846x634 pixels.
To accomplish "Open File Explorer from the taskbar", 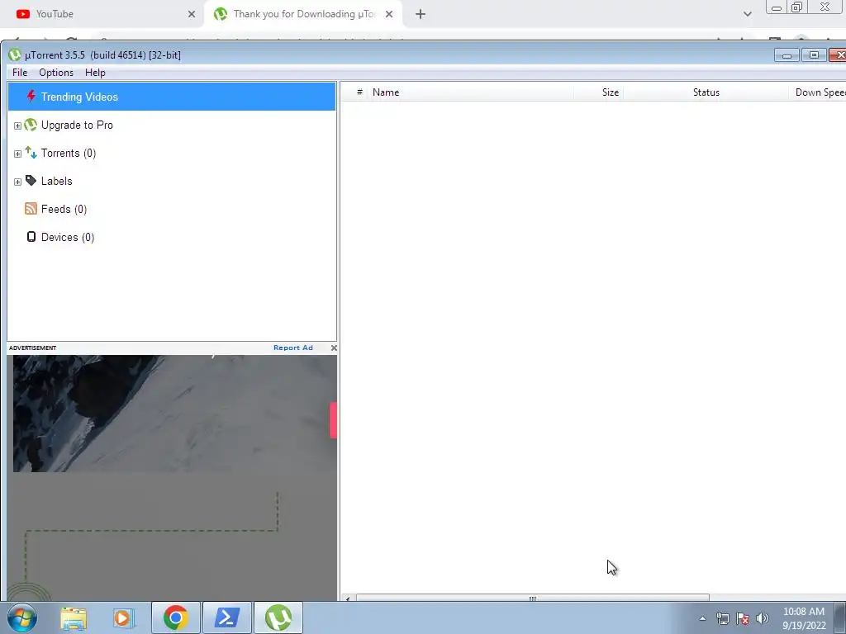I will 74,618.
